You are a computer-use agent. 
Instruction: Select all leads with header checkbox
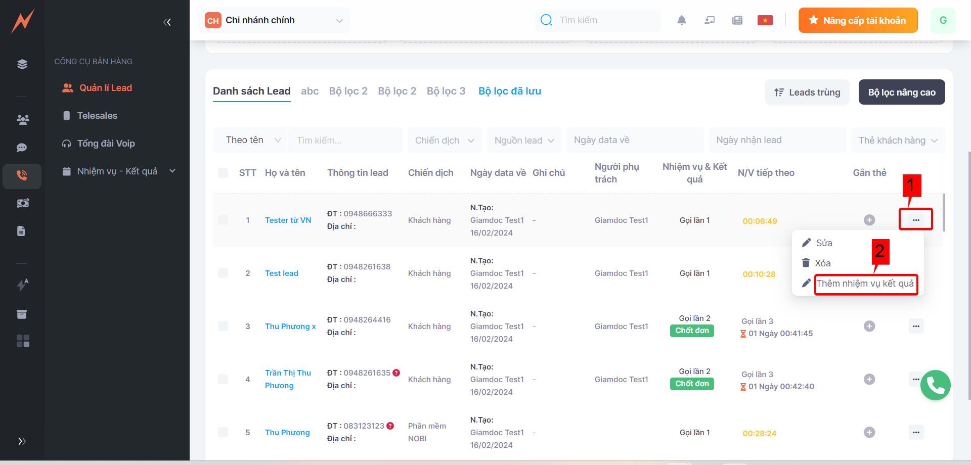click(x=223, y=173)
